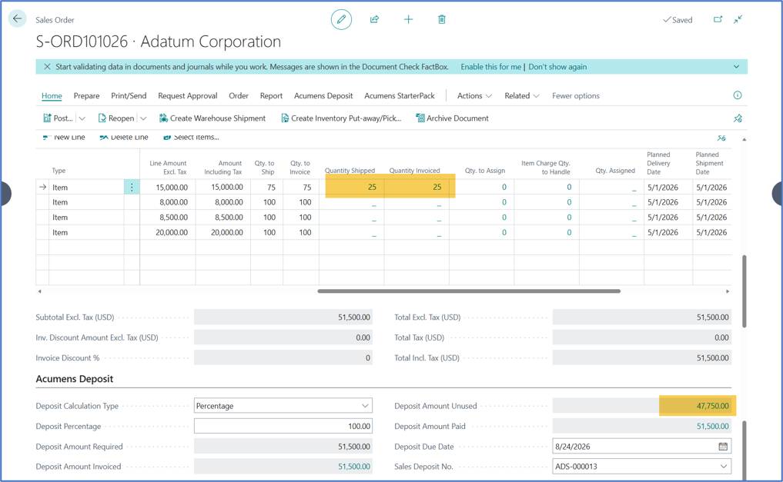Click Quantity Shipped column header
This screenshot has height=482, width=783.
coord(350,171)
